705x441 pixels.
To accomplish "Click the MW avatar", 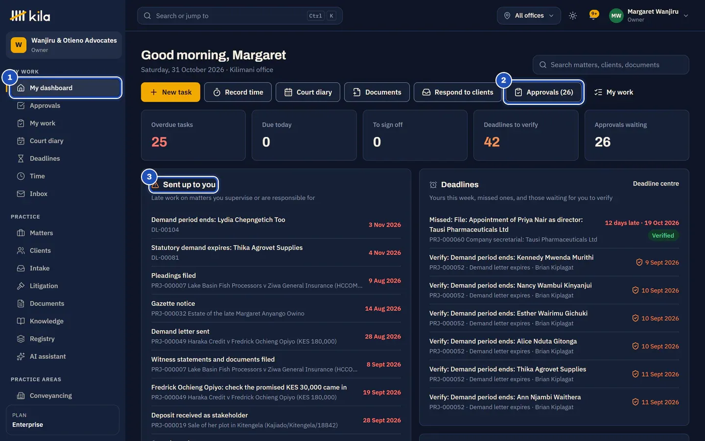I will point(616,16).
